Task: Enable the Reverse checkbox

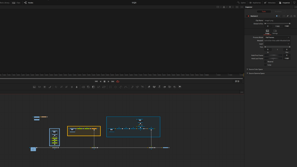Action: click(265, 62)
